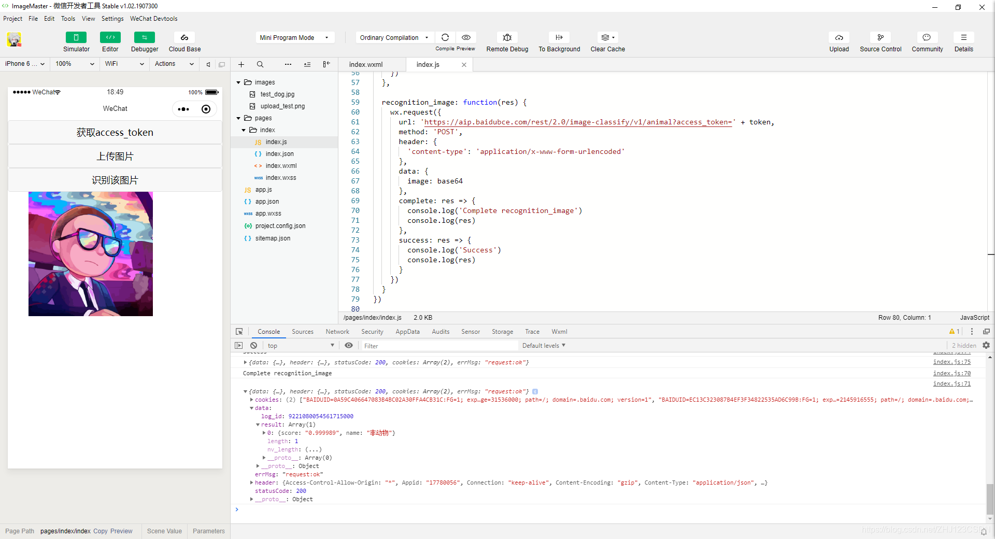Click the Compile refresh icon

coord(445,37)
